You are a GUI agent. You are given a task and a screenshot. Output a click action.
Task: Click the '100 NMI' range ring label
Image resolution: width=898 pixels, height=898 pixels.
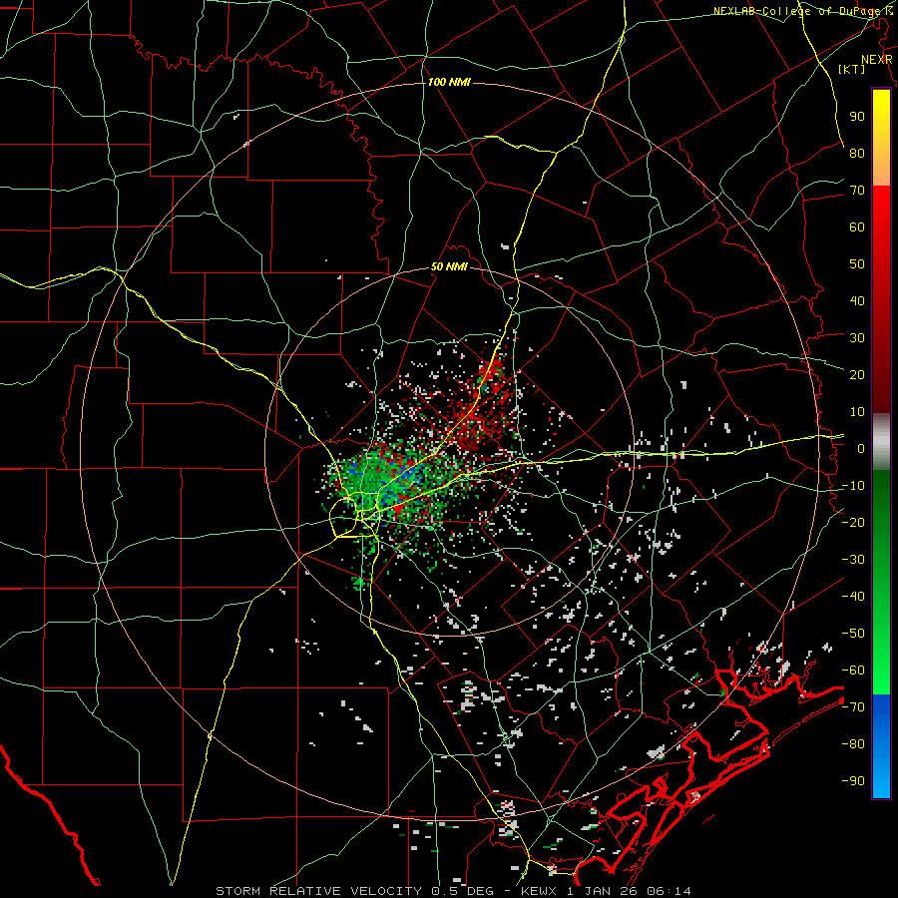449,83
